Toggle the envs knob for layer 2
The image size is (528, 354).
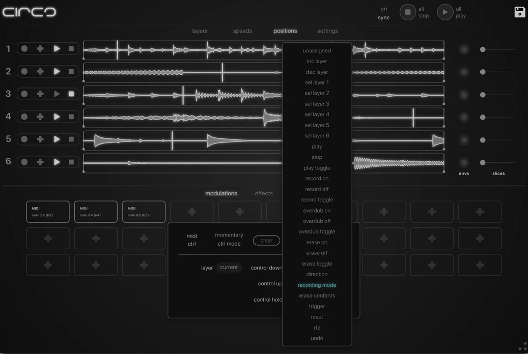point(464,72)
